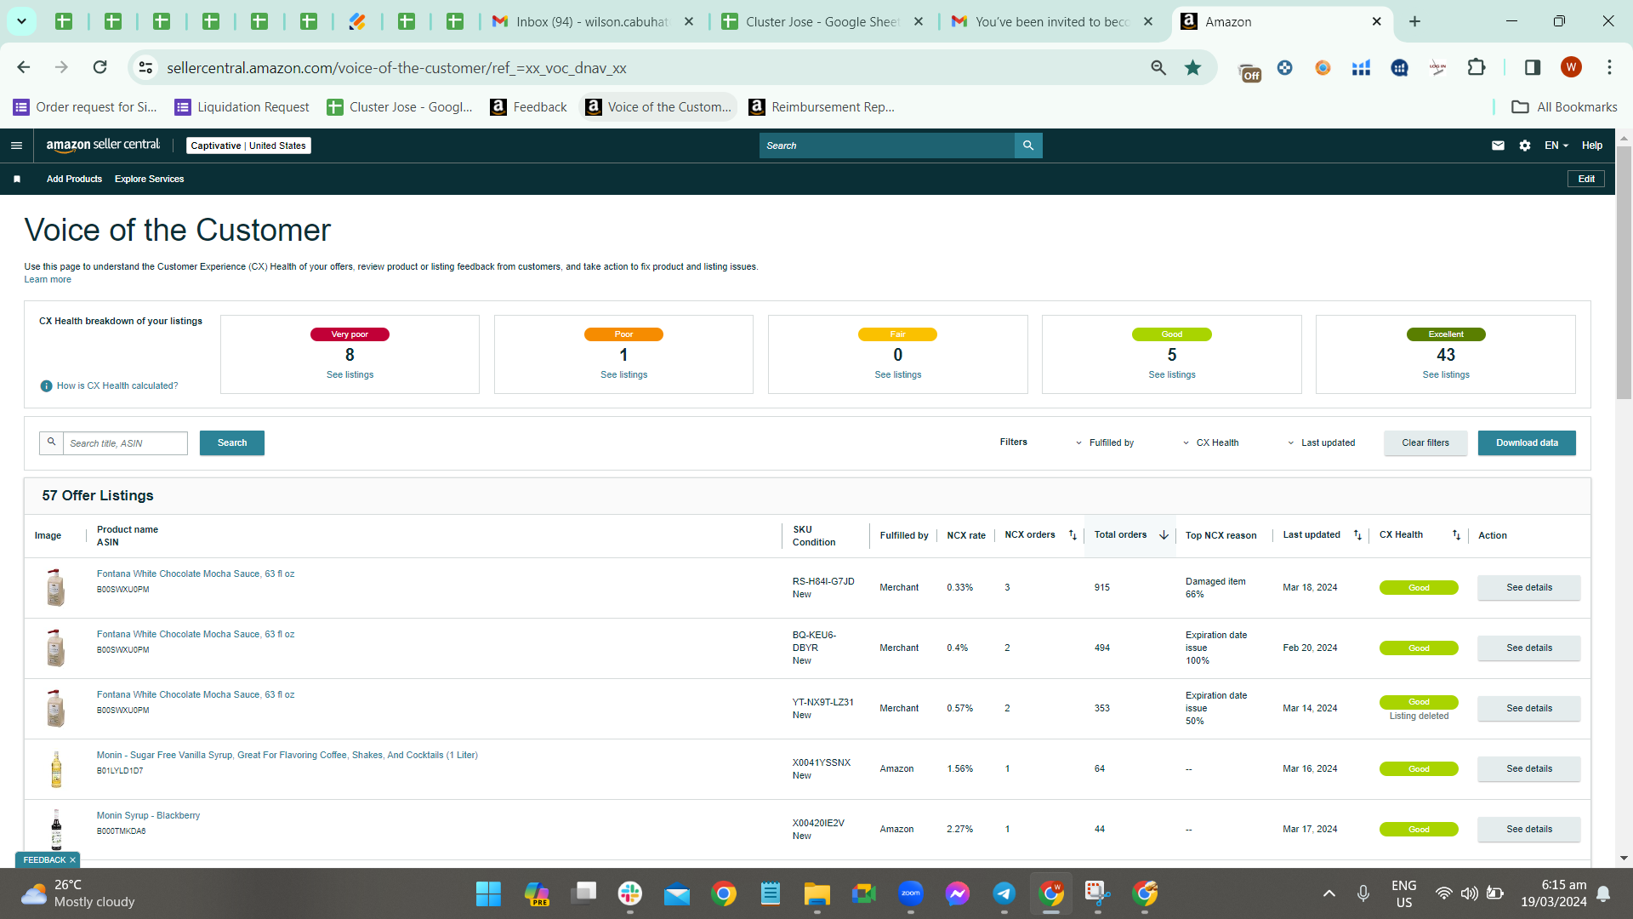The height and width of the screenshot is (919, 1633).
Task: Sort by Last updated column arrows
Action: point(1357,535)
